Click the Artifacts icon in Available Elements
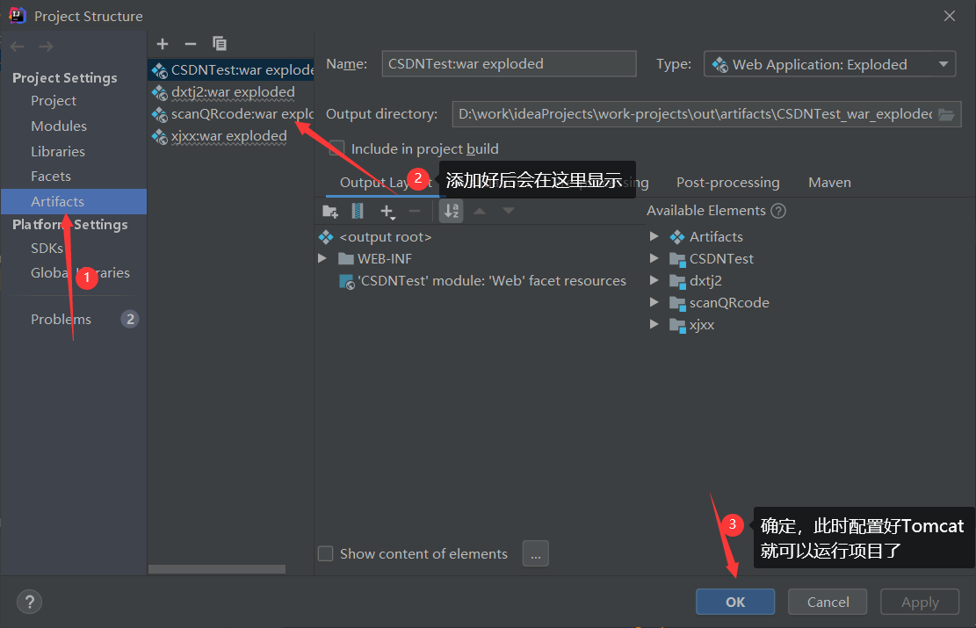 (x=677, y=237)
